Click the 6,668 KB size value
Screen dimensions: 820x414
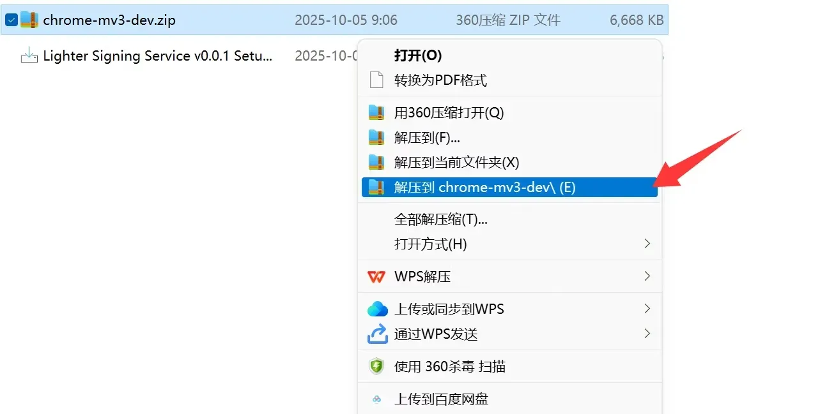(637, 20)
